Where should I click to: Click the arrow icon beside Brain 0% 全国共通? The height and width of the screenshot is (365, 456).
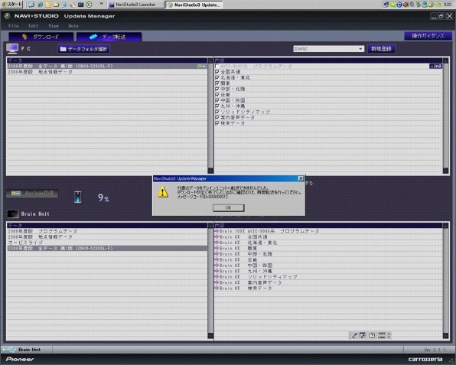[x=217, y=236]
